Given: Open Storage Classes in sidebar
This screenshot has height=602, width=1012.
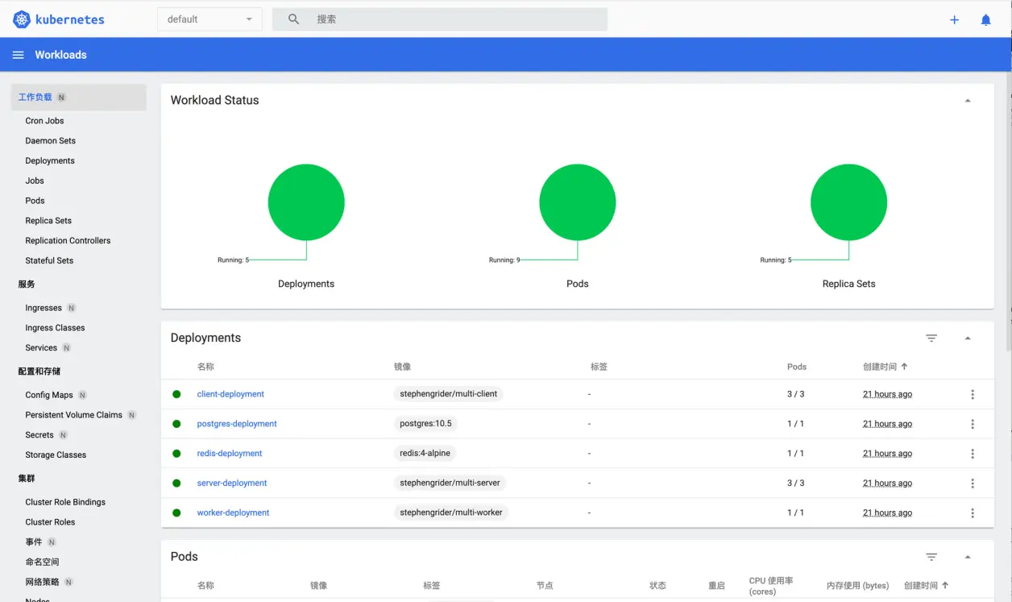Looking at the screenshot, I should coord(56,455).
